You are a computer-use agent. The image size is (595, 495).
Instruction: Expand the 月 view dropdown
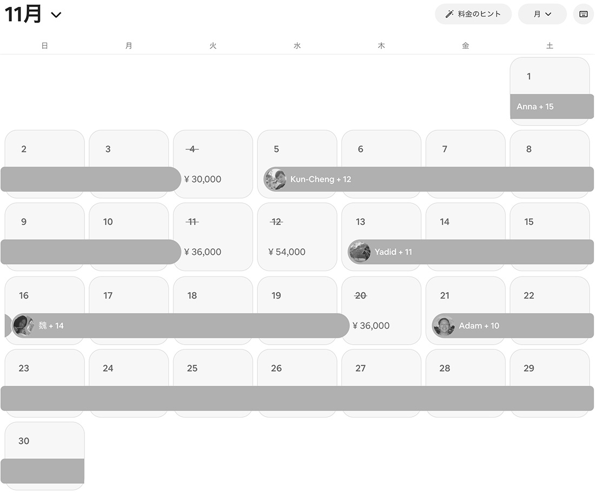click(x=542, y=14)
